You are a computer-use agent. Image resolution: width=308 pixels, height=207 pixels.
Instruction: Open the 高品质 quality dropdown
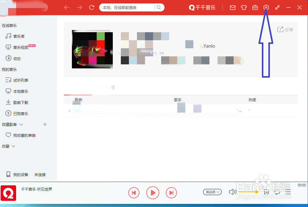pyautogui.click(x=212, y=192)
